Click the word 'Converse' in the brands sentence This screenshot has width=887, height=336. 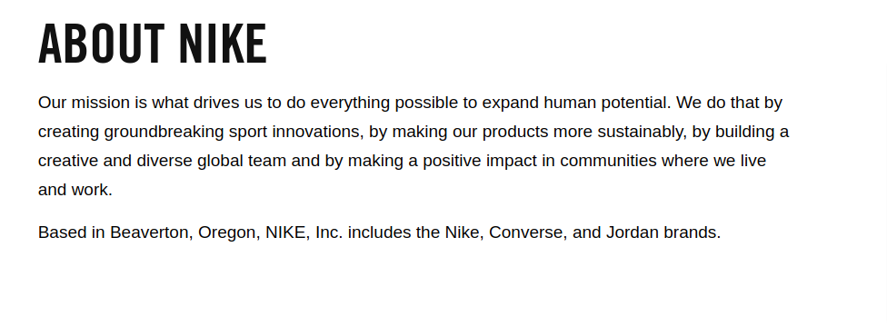528,232
